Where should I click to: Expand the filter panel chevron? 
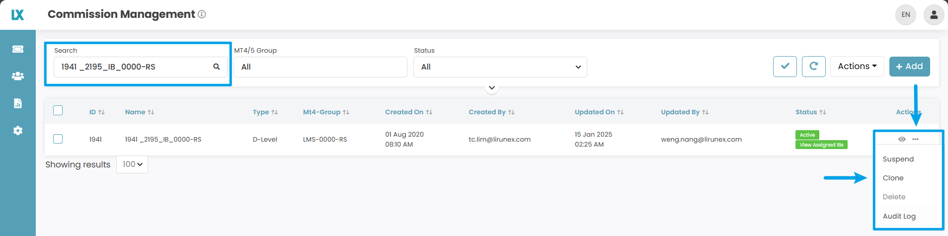pyautogui.click(x=491, y=88)
